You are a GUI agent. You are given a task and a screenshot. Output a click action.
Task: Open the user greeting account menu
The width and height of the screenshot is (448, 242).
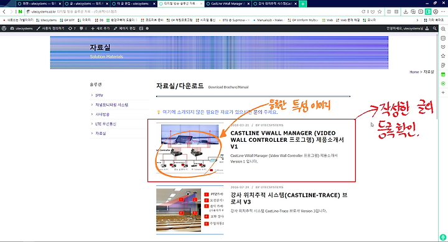click(408, 28)
